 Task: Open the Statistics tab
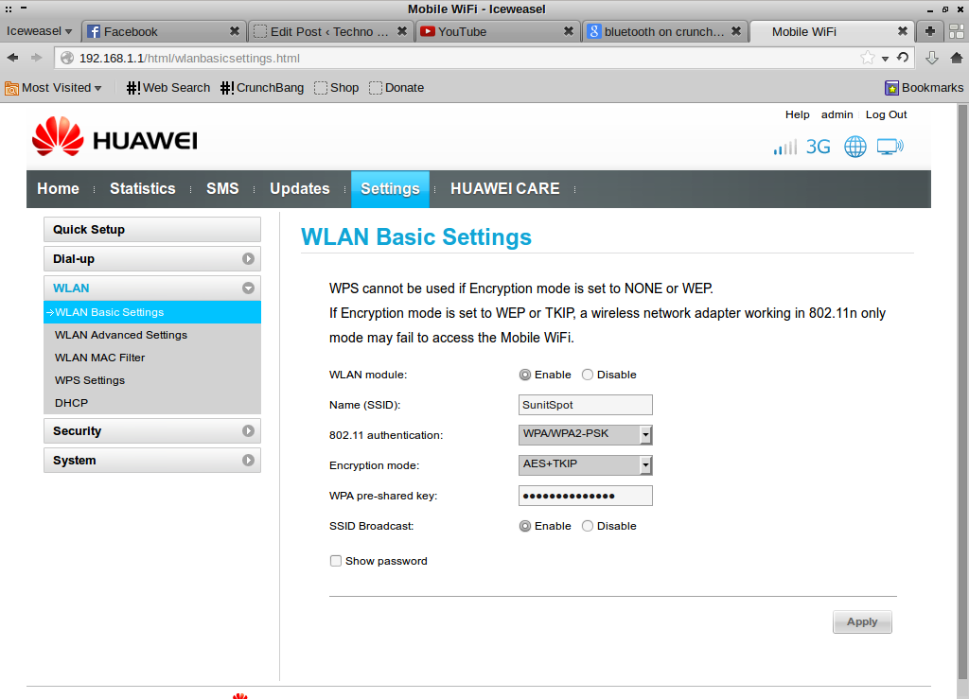tap(142, 189)
